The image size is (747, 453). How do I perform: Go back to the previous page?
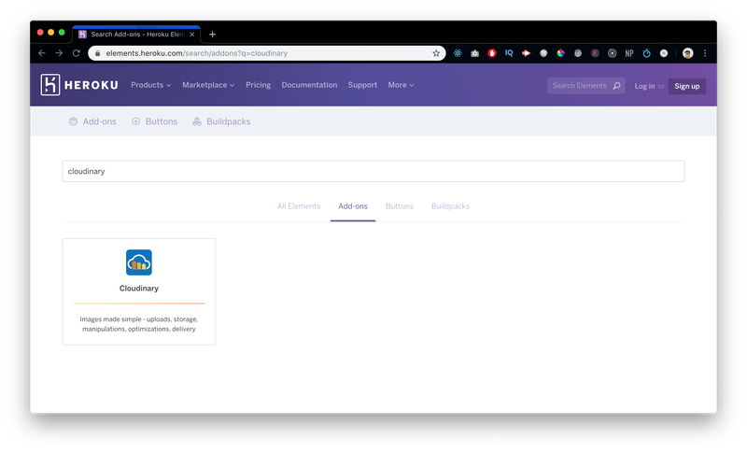coord(42,53)
